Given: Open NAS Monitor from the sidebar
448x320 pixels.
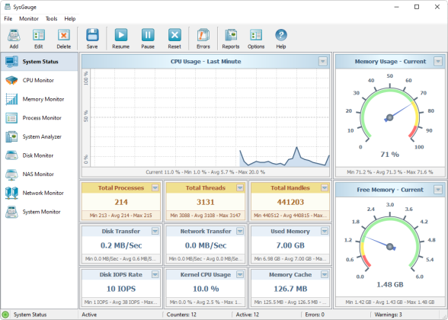Looking at the screenshot, I should pos(39,174).
